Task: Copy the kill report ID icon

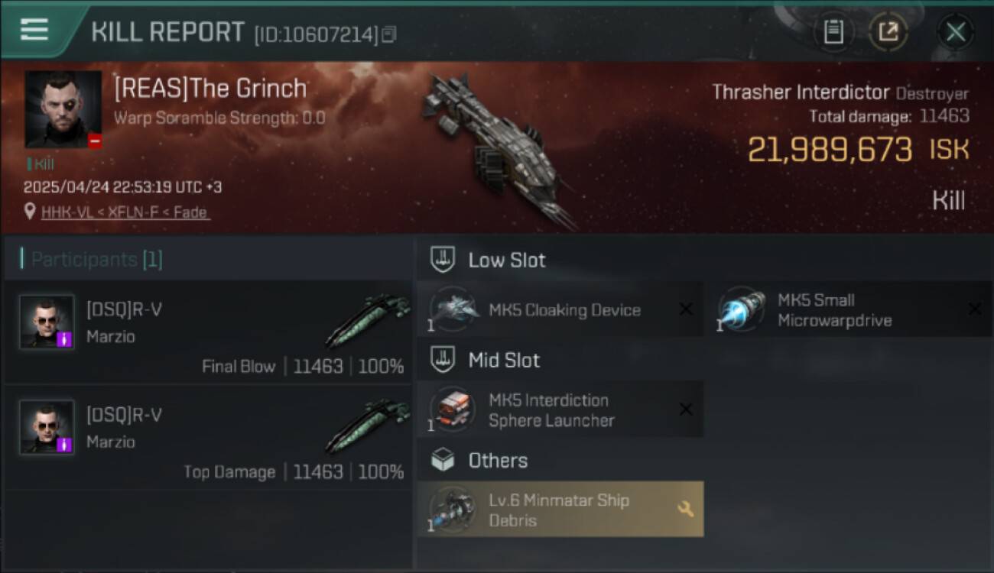Action: click(x=389, y=34)
